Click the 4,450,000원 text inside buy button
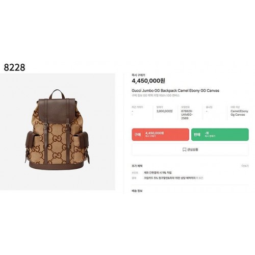This screenshot has width=255, height=255. pos(155,133)
